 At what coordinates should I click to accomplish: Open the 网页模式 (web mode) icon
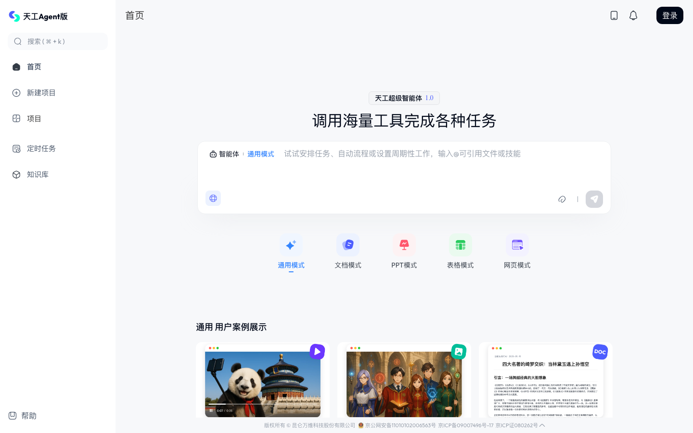pos(517,245)
